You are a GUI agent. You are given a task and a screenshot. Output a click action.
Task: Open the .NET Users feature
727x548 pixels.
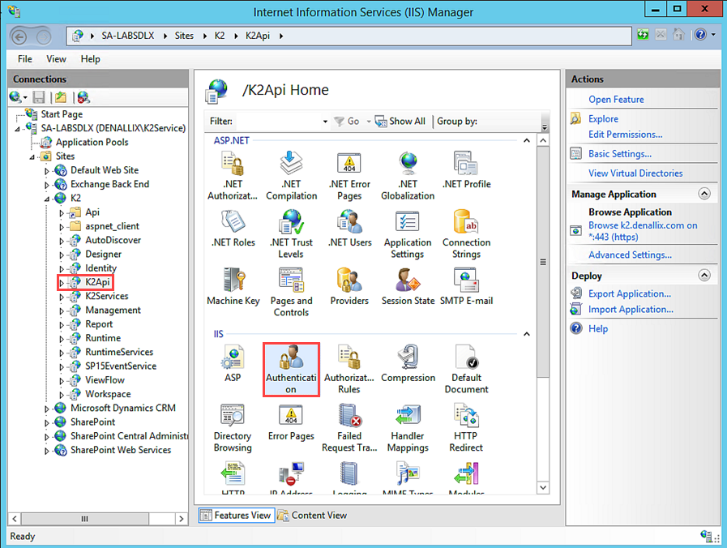[x=349, y=228]
